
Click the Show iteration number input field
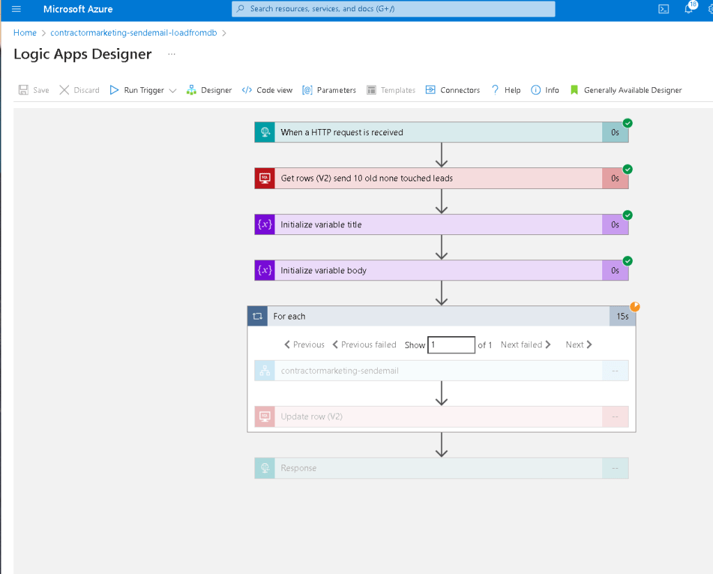pyautogui.click(x=452, y=345)
